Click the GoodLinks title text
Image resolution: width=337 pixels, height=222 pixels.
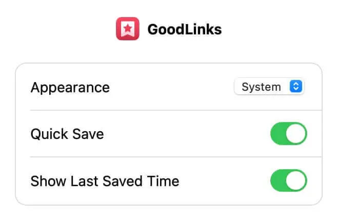coord(185,29)
